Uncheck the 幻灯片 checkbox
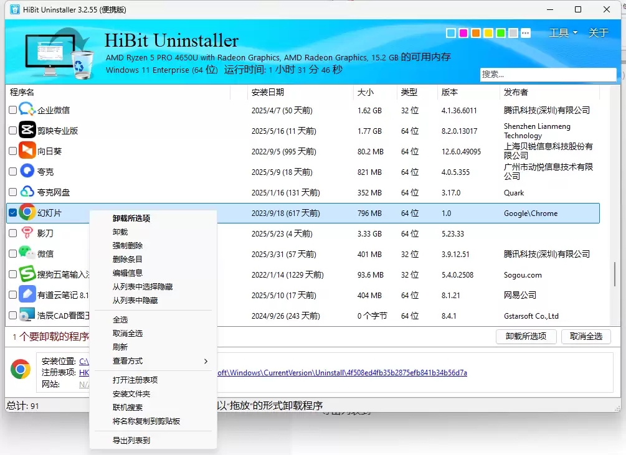626x455 pixels. pyautogui.click(x=13, y=212)
